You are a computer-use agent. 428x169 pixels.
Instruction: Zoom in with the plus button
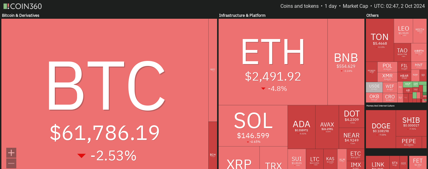(11, 153)
